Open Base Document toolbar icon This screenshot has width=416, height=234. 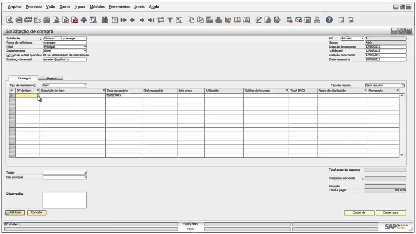click(191, 20)
